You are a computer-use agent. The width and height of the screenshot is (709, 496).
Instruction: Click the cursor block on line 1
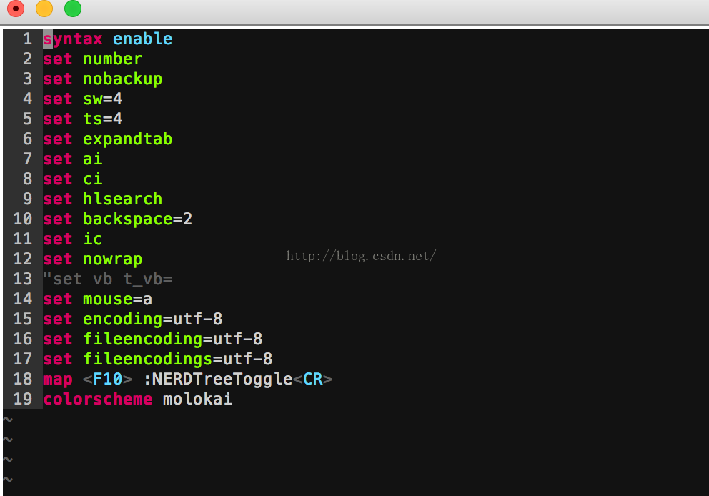[46, 39]
